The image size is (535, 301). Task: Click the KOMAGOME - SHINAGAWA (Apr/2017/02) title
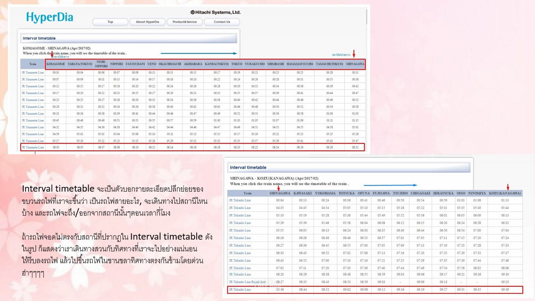click(57, 48)
